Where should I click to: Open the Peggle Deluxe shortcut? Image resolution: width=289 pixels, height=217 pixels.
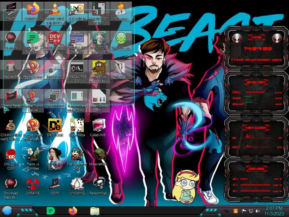33,70
